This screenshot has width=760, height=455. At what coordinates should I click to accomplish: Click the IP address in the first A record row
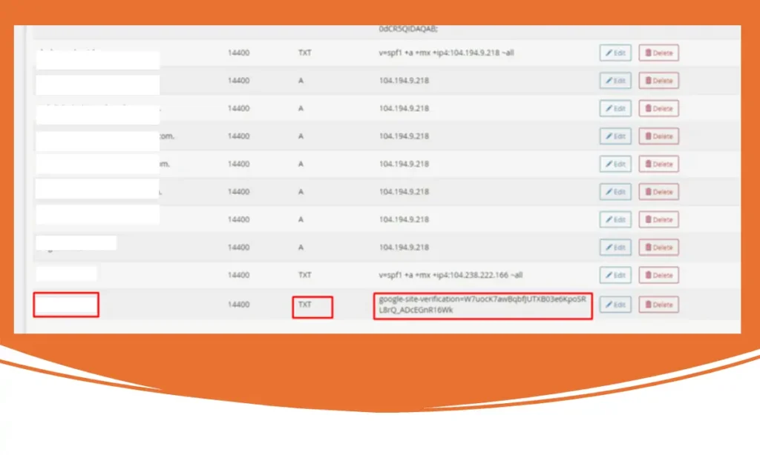click(x=404, y=81)
